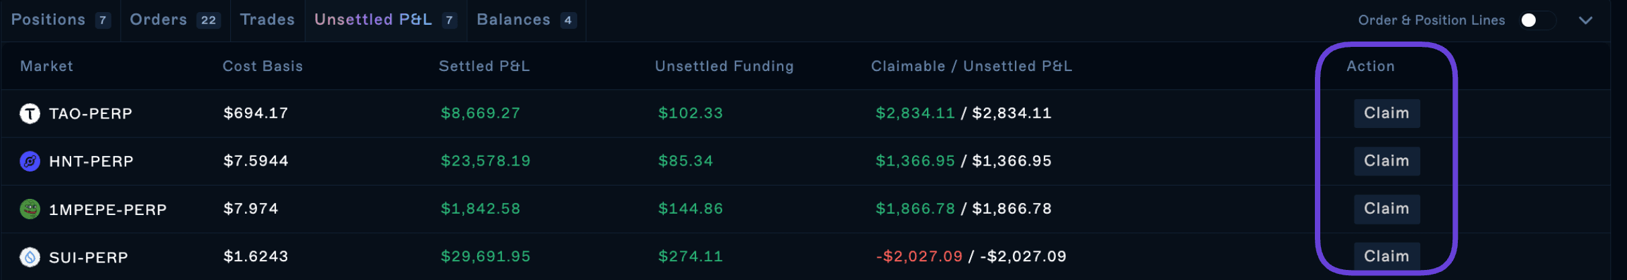The width and height of the screenshot is (1627, 280).
Task: Click unsettled funding $274.11
Action: click(x=691, y=256)
